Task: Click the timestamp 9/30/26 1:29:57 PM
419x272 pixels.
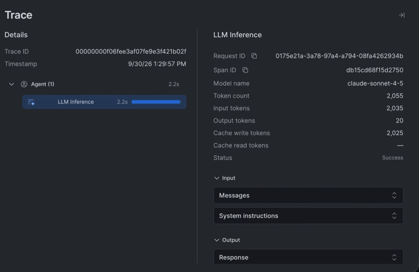Action: click(x=157, y=64)
